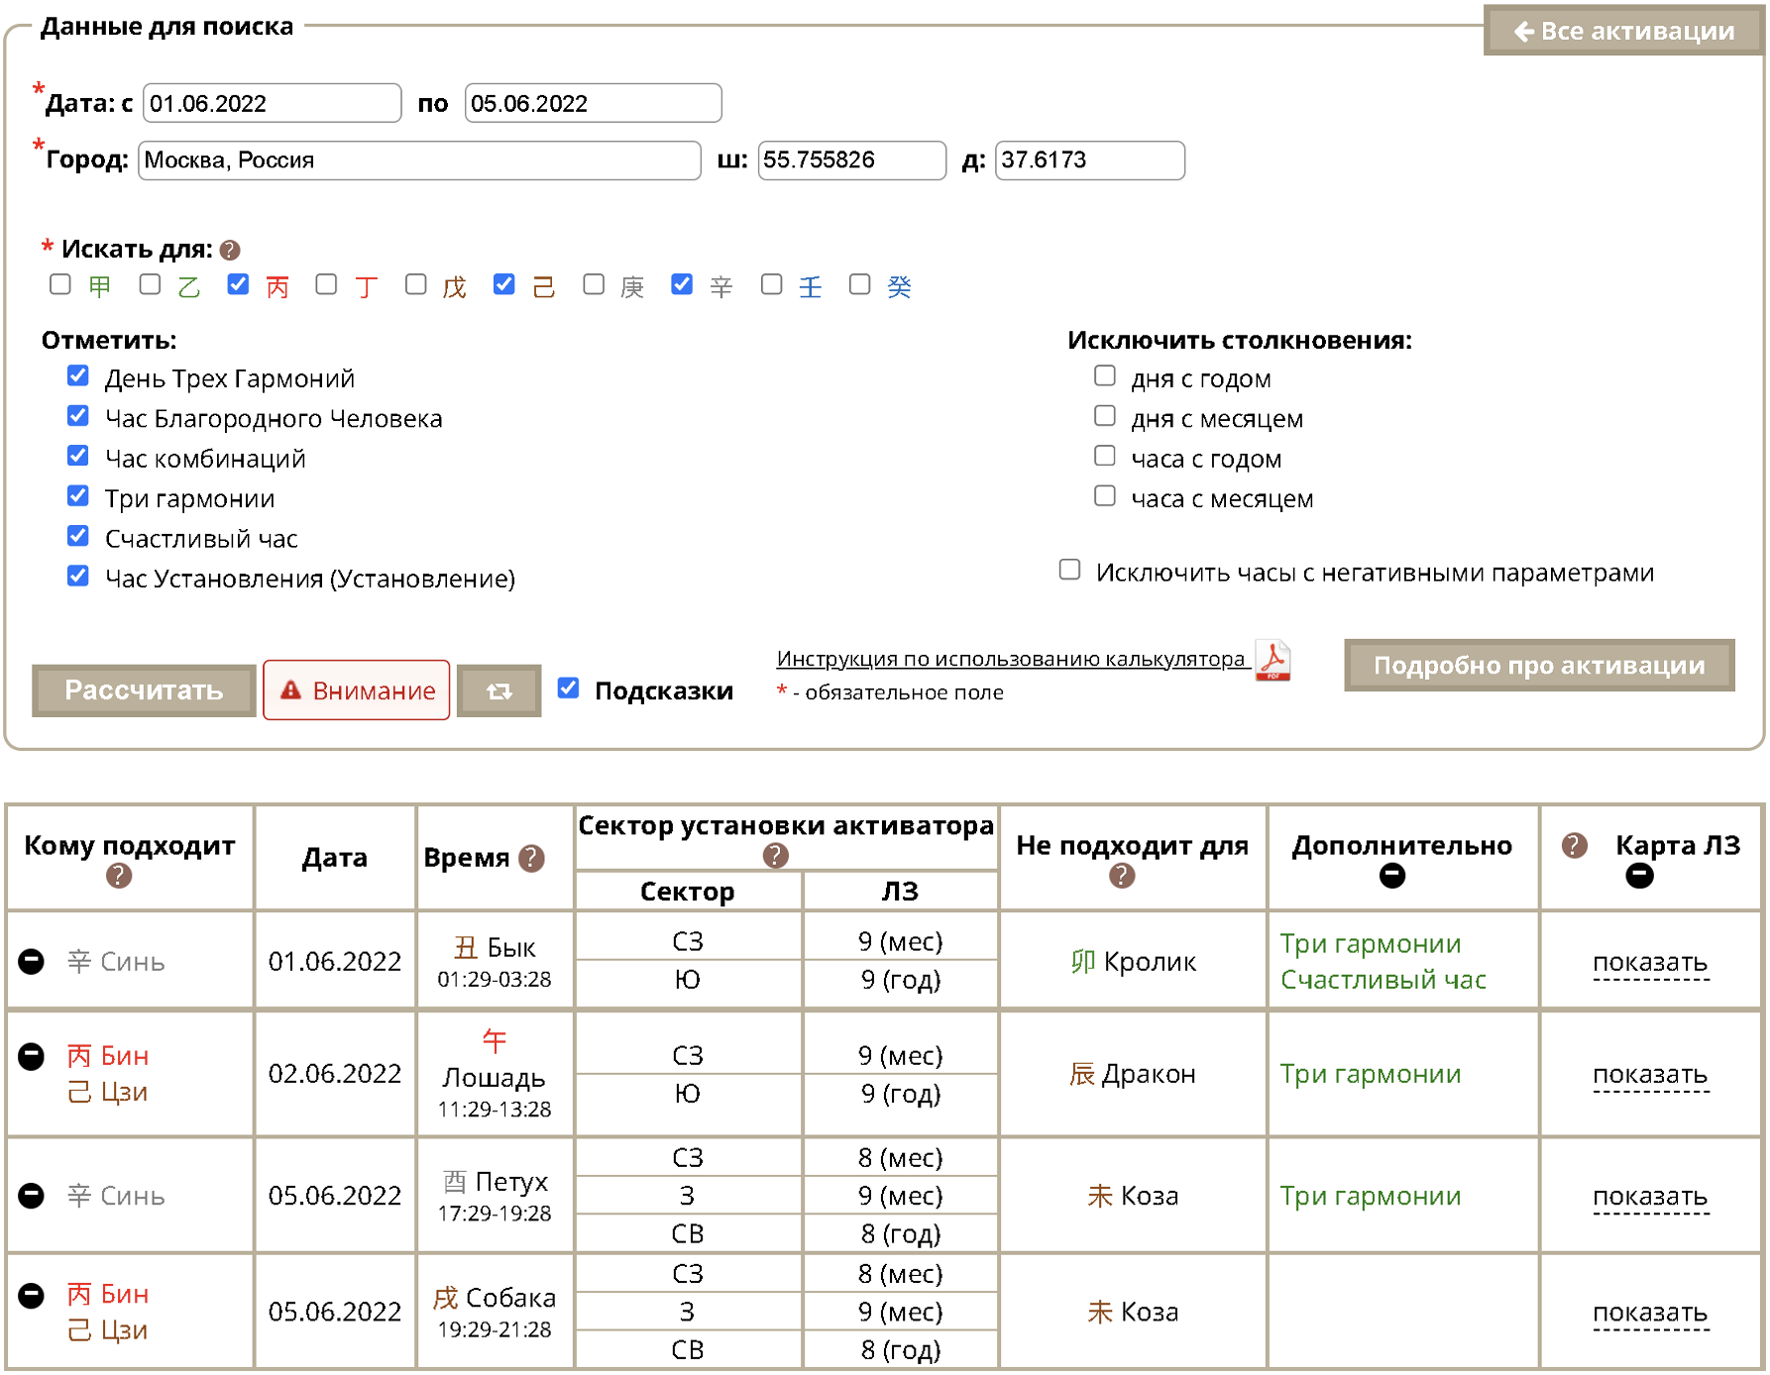Check the 壬 stem checkbox

(x=772, y=285)
